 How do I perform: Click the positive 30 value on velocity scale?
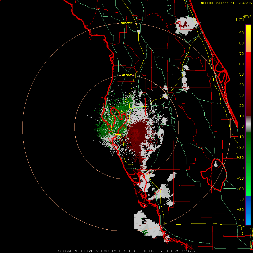coord(241,95)
